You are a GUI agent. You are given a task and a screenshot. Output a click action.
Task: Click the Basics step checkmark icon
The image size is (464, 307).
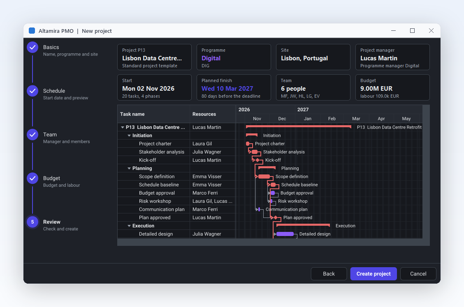(x=32, y=47)
